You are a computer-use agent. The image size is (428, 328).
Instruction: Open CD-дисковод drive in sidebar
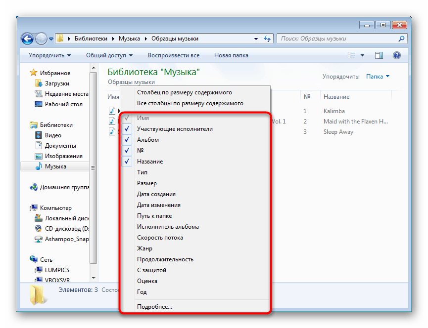(x=67, y=229)
